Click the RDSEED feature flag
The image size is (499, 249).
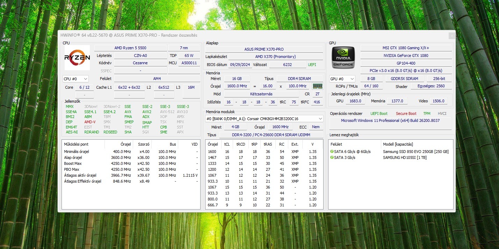click(x=110, y=132)
